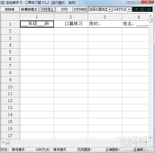Click the green clock display 15:22:39
The height and width of the screenshot is (153, 155).
point(142,9)
